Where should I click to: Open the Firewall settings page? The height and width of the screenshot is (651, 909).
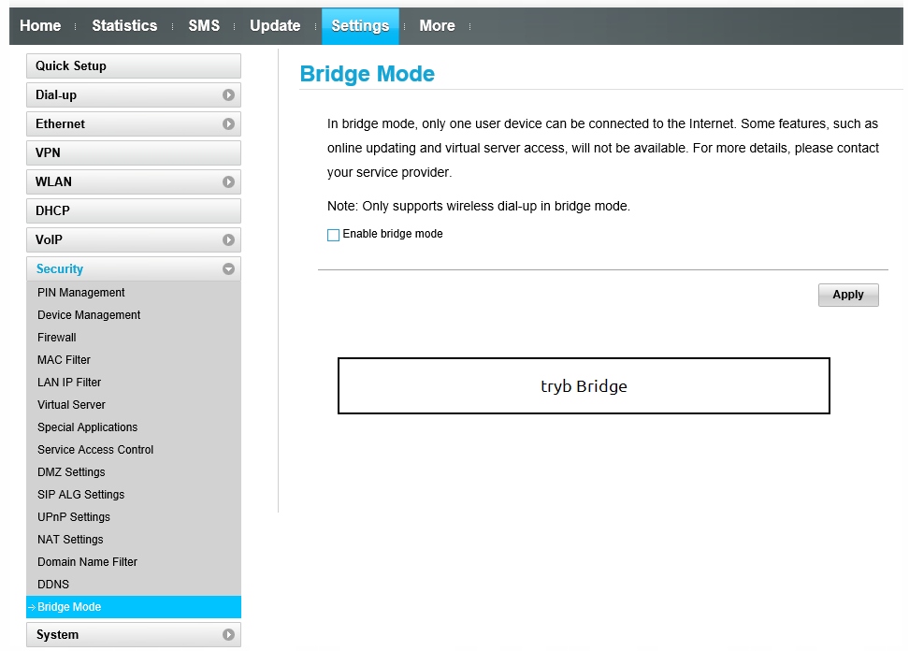pos(57,338)
